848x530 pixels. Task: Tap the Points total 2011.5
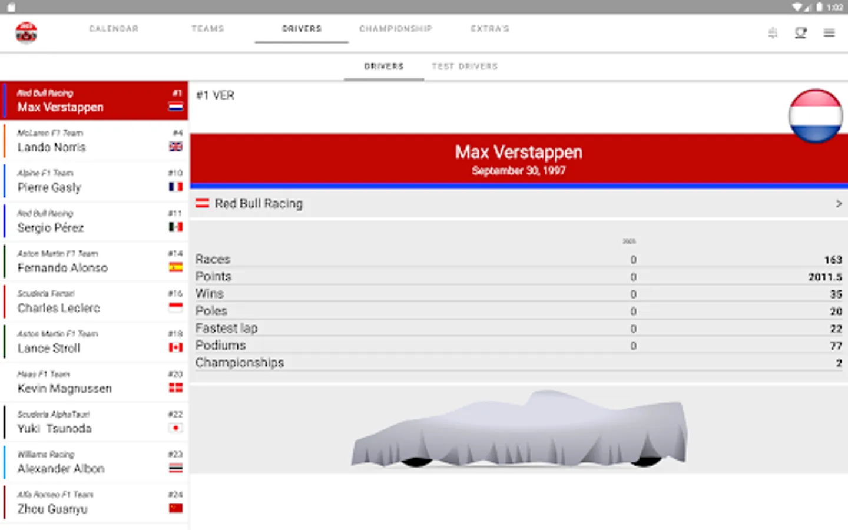click(x=825, y=277)
